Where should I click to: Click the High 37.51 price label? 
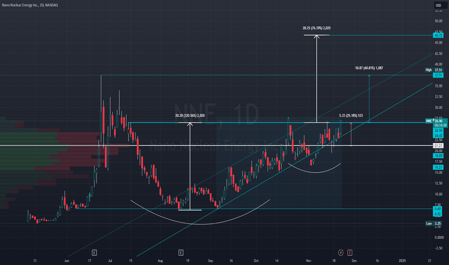pos(434,70)
